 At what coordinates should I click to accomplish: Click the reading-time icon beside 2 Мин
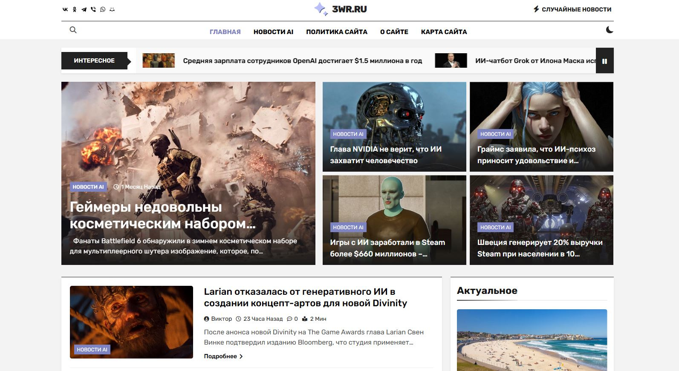304,319
